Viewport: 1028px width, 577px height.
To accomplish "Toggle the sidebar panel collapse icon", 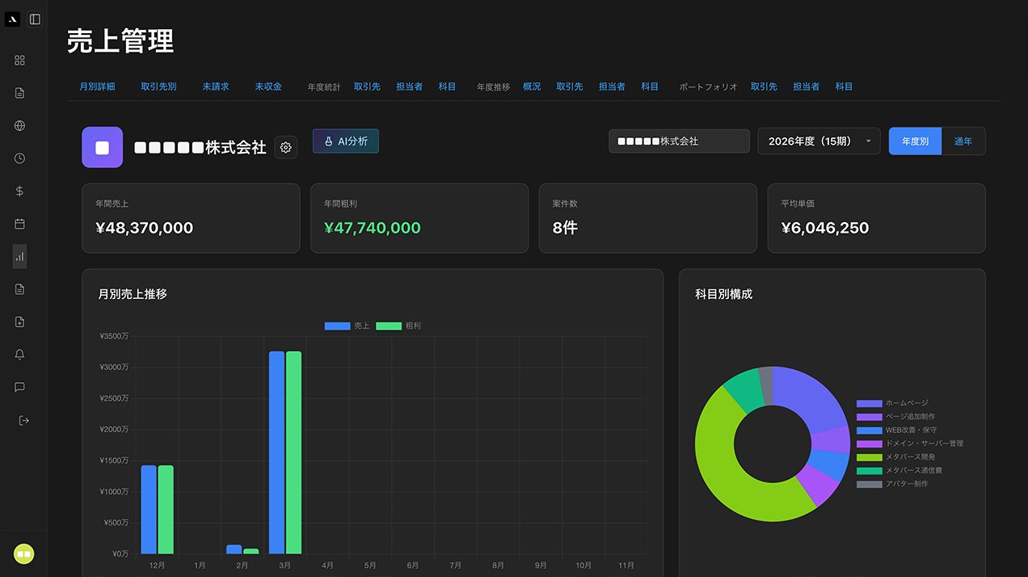I will (x=35, y=19).
